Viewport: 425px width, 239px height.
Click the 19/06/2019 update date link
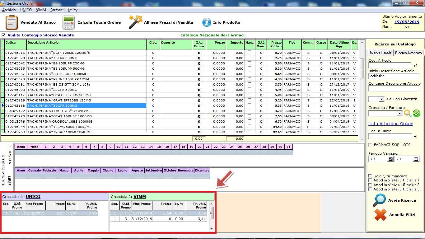coord(407,22)
